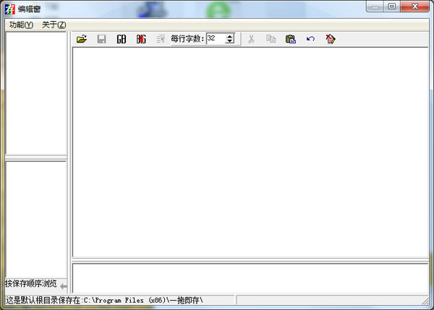Click the left arrow beside 按保存顺序浏览
The image size is (434, 310).
(64, 286)
